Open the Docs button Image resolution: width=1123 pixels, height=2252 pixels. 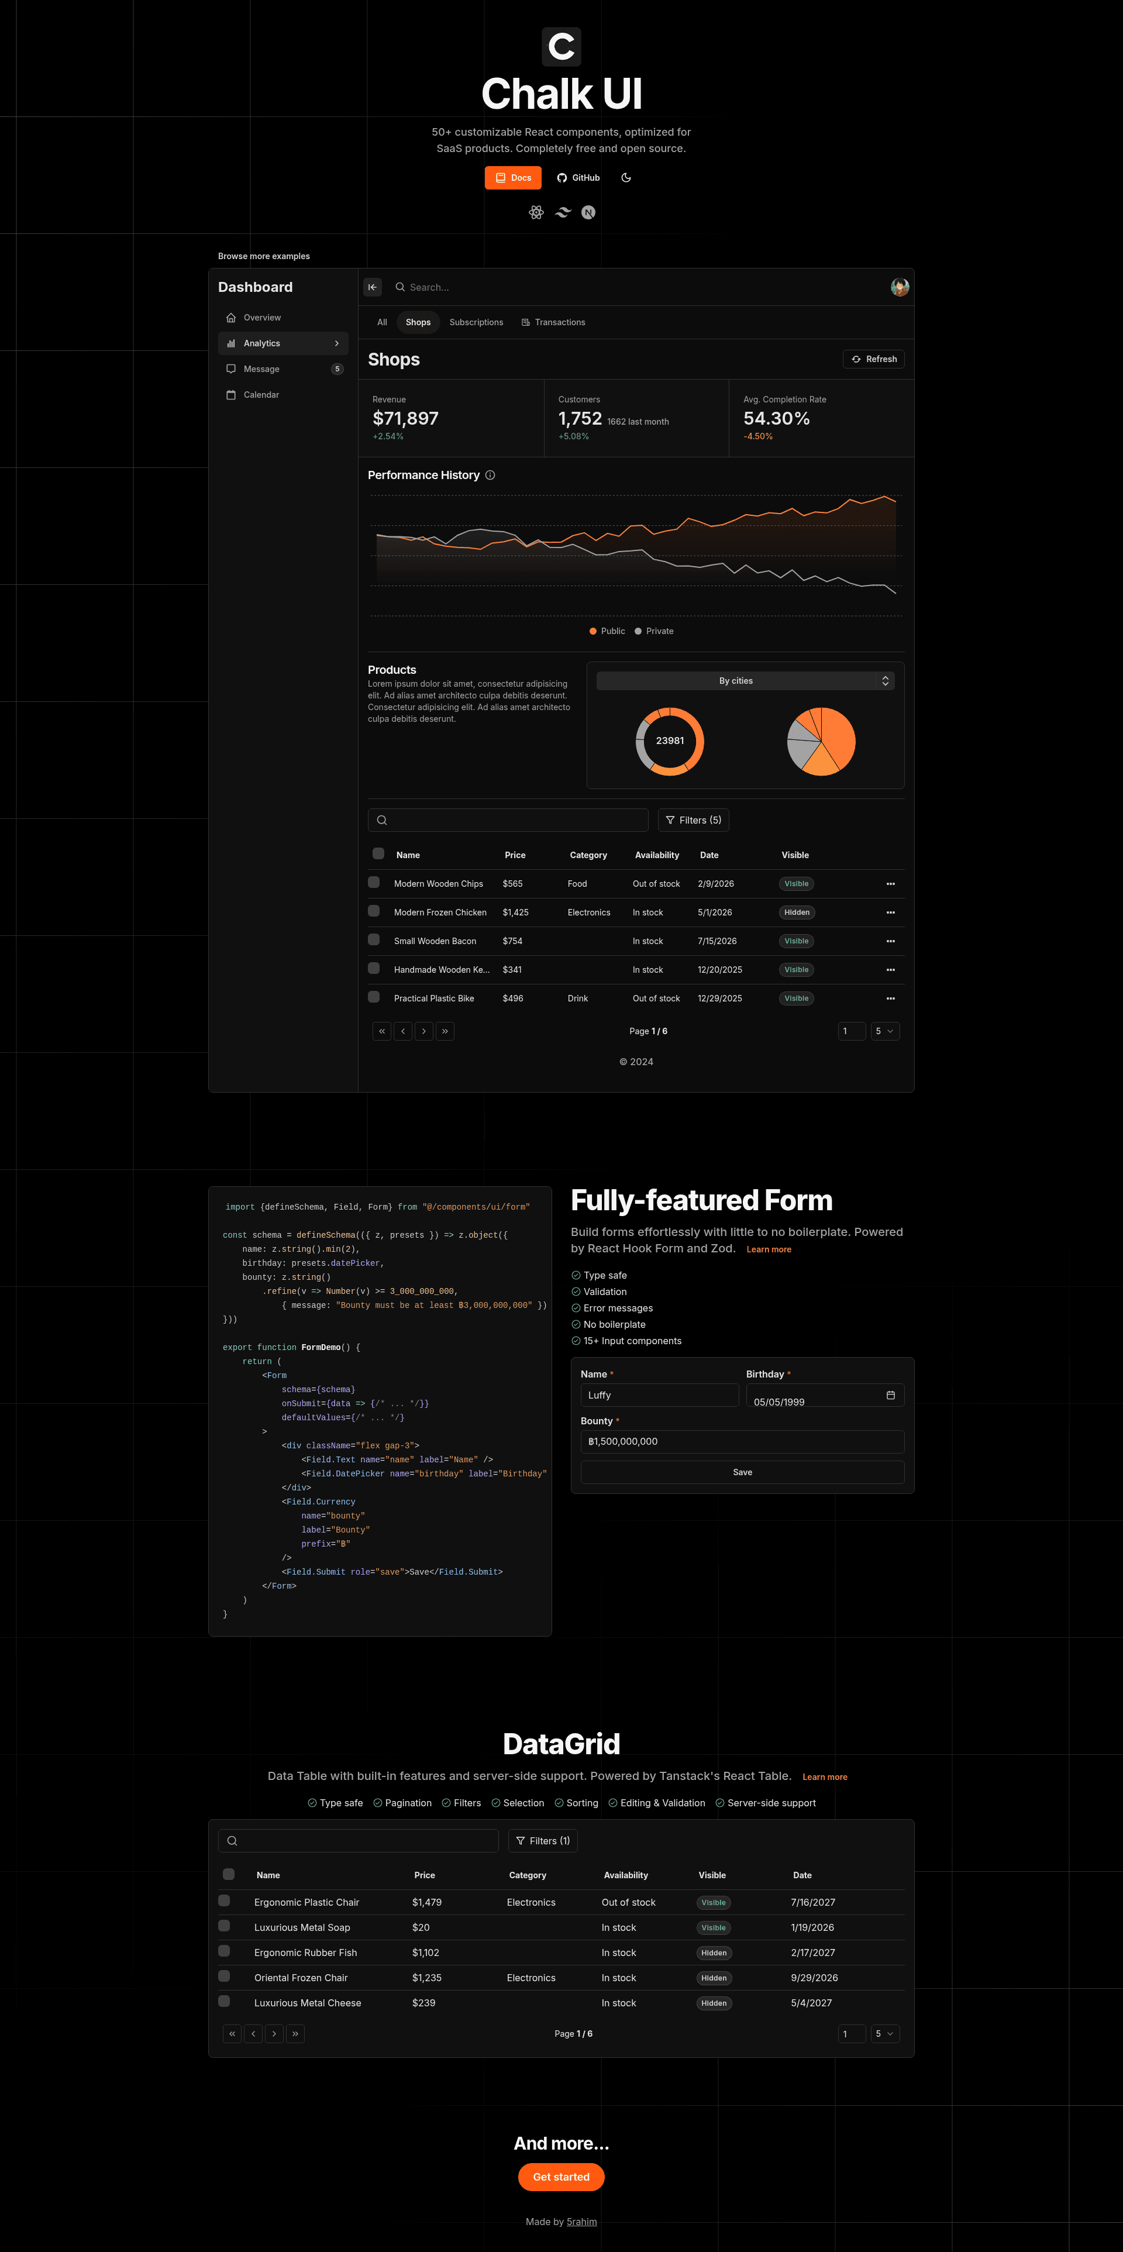(x=513, y=177)
